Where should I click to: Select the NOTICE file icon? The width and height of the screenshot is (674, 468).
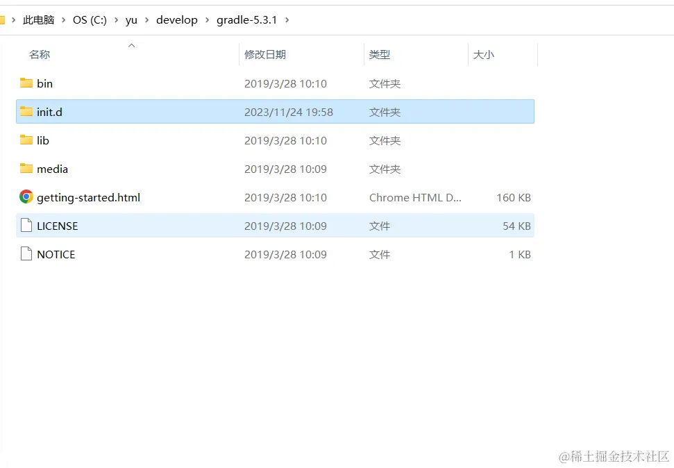click(26, 253)
